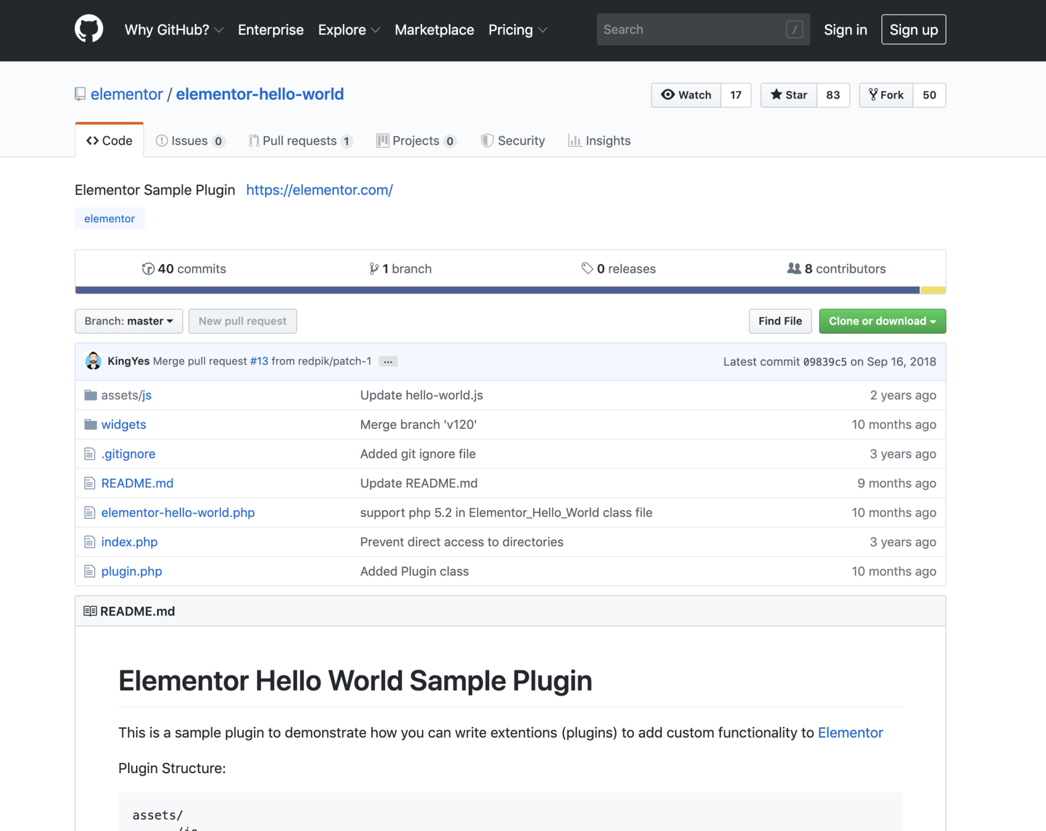Open the Projects tab
Viewport: 1046px width, 831px height.
tap(416, 141)
